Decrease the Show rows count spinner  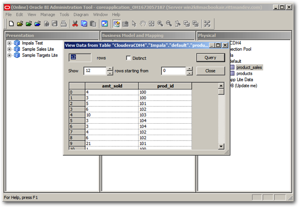110,73
